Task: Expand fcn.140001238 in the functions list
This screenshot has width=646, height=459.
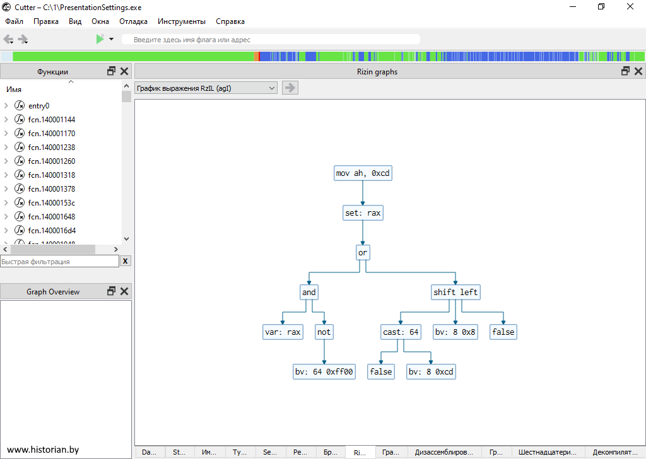Action: coord(6,148)
